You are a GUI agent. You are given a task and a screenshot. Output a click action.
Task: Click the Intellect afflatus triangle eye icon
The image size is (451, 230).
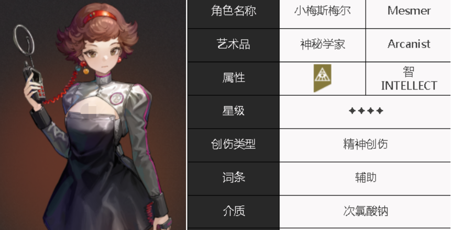click(x=322, y=78)
